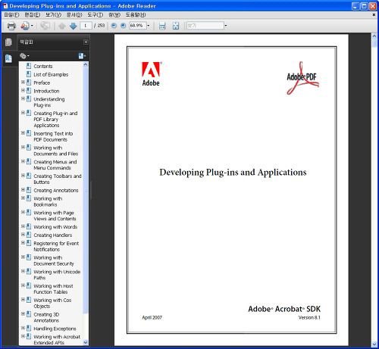
Task: Select Working with Unicode Paths bookmark
Action: click(57, 275)
